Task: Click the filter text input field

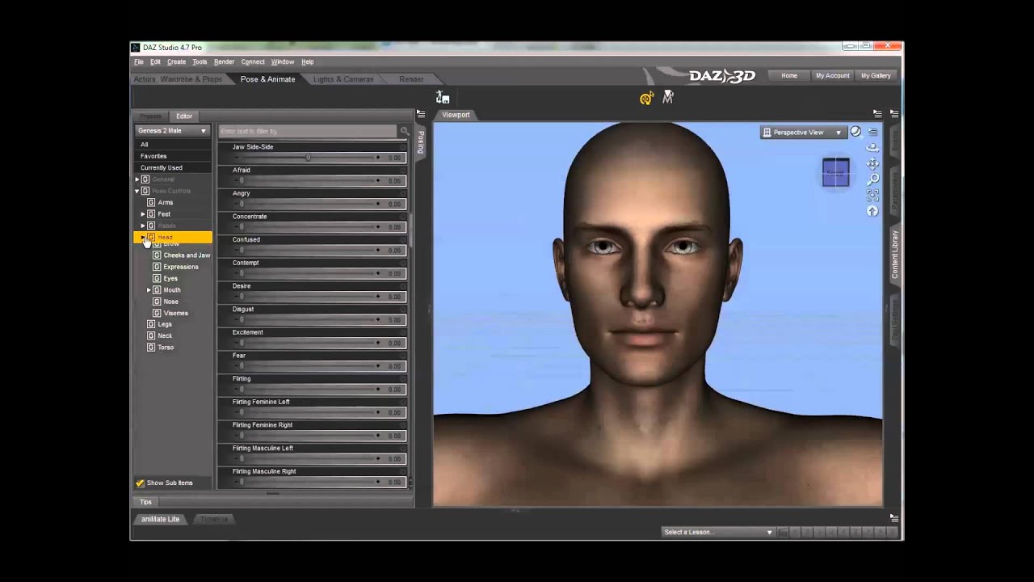Action: pyautogui.click(x=308, y=131)
